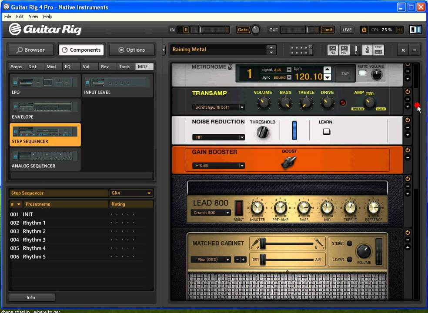Click the metronome TAP button
Image resolution: width=428 pixels, height=313 pixels.
click(345, 73)
